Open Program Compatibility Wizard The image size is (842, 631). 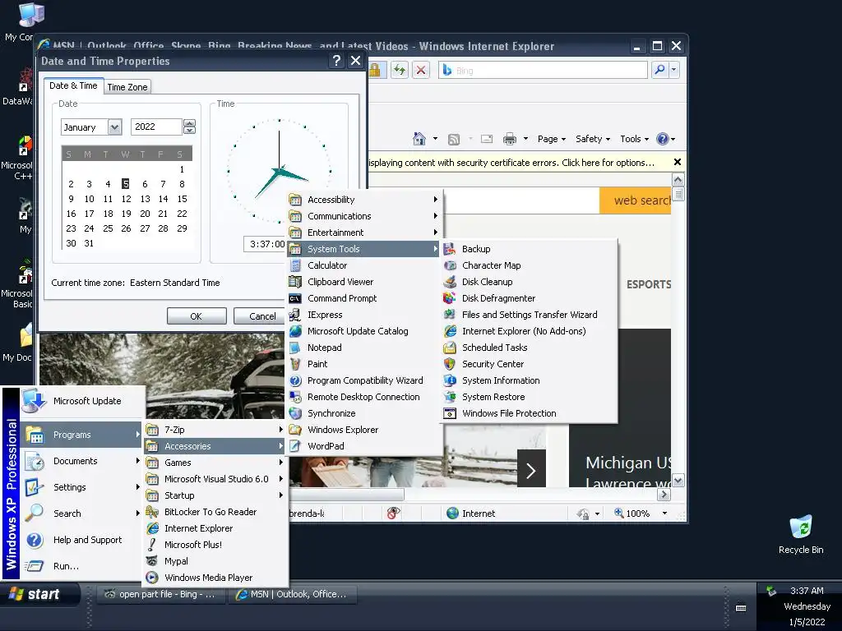point(363,380)
